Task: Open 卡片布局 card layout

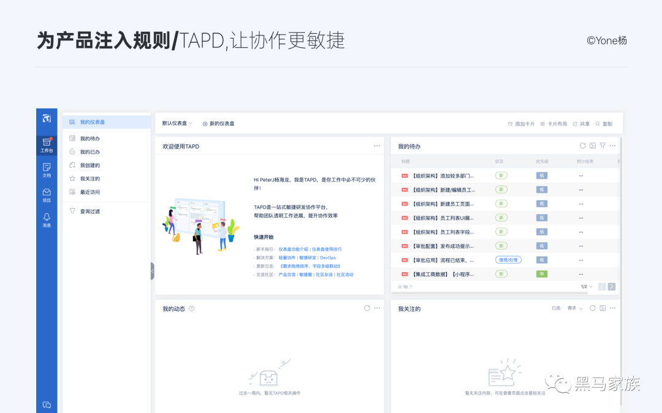Action: 554,124
